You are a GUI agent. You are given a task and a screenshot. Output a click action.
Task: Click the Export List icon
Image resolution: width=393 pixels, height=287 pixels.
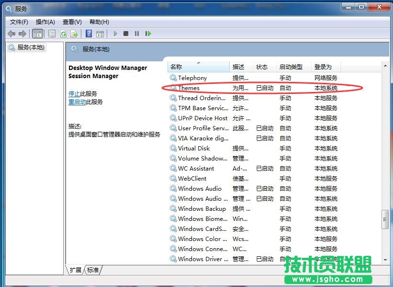click(74, 34)
